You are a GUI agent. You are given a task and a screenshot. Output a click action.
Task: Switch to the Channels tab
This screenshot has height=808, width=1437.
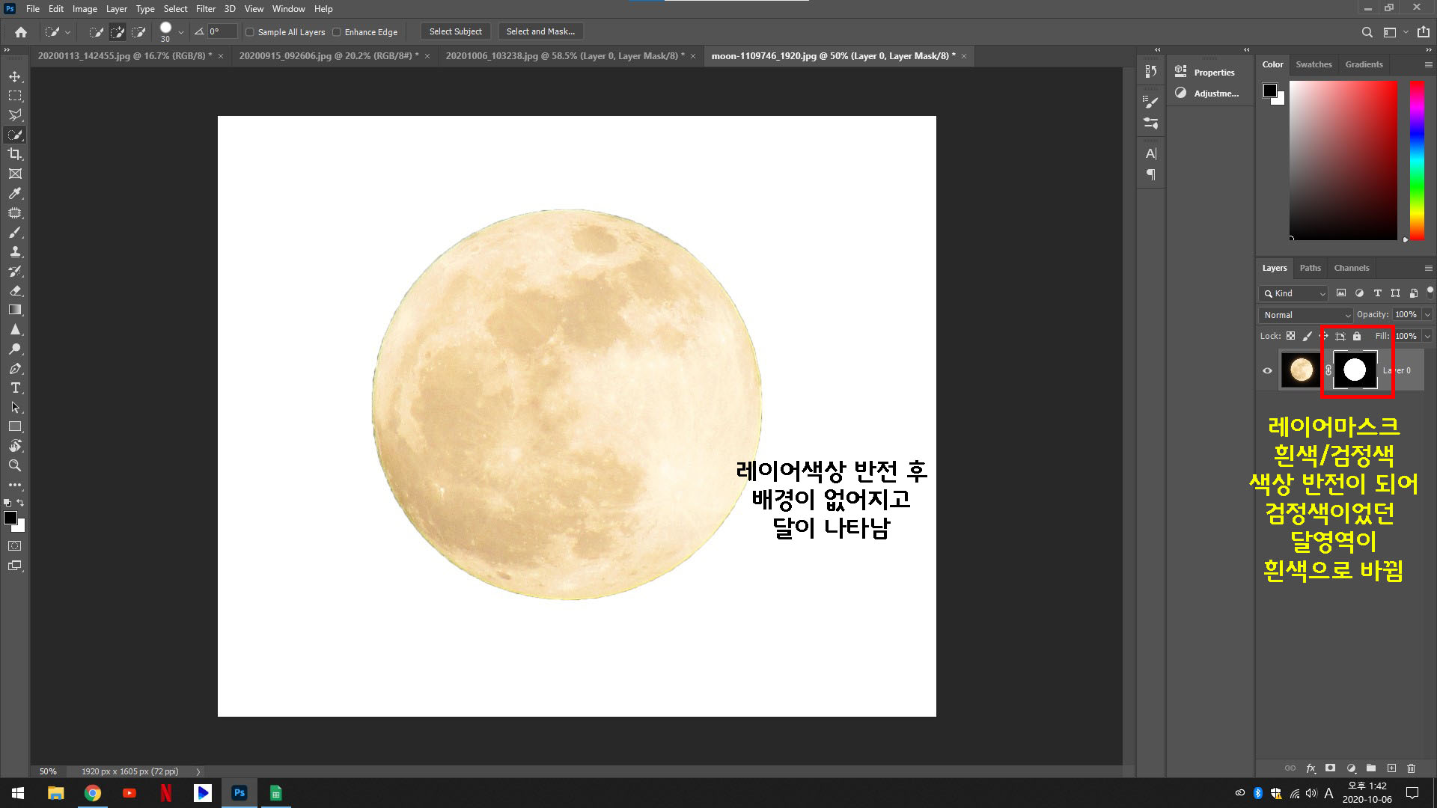click(x=1351, y=268)
